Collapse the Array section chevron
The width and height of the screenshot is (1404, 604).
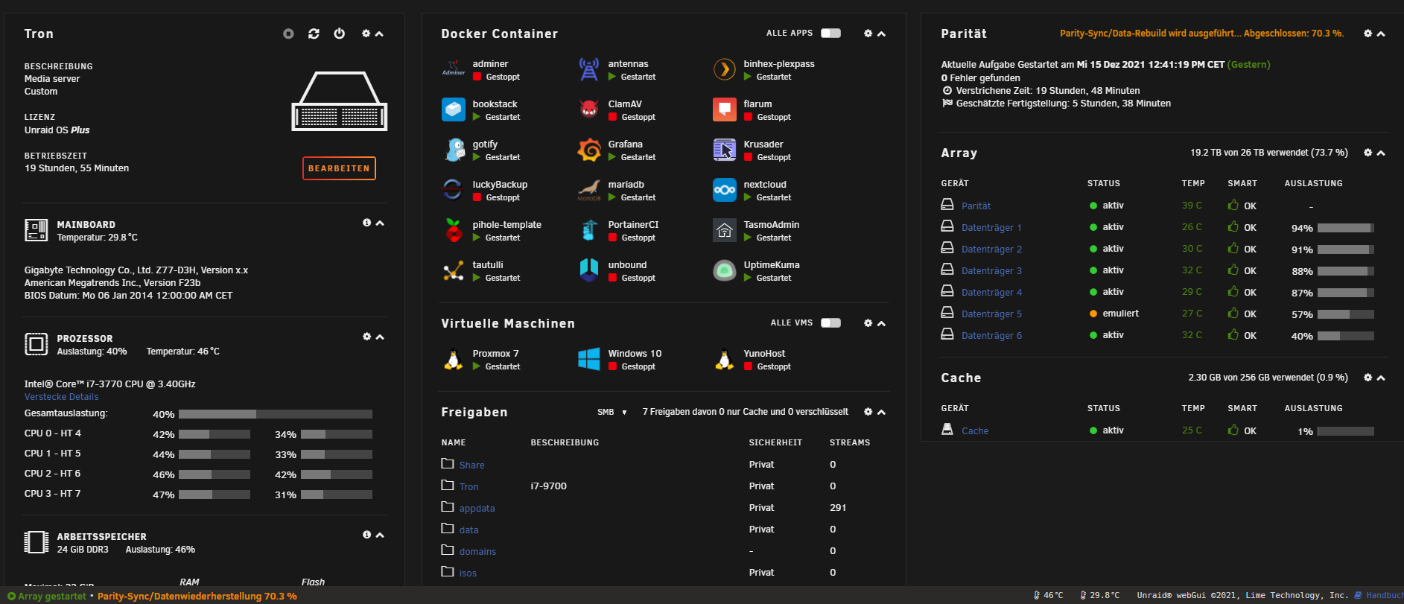click(1381, 153)
